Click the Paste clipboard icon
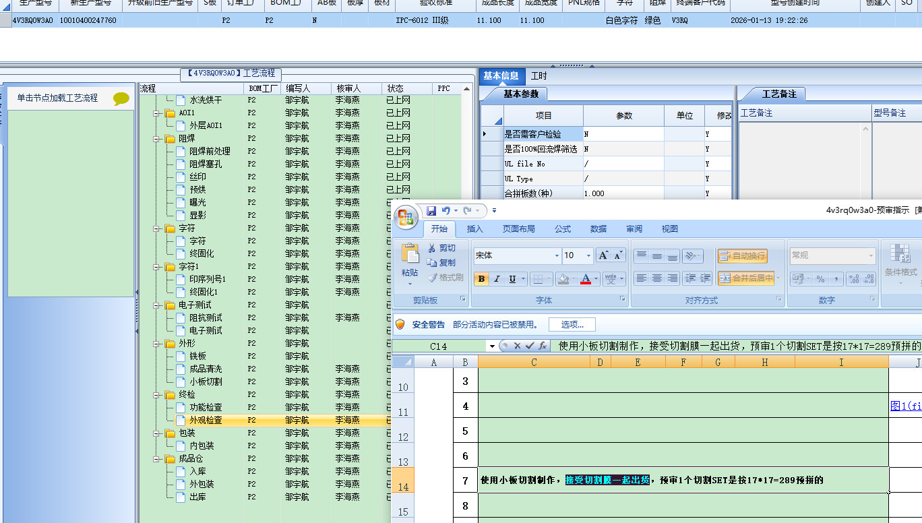Viewport: 922px width, 523px height. [410, 255]
